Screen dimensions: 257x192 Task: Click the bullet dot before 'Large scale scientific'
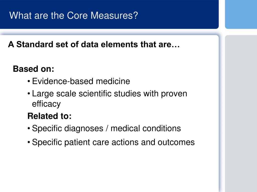[29, 94]
